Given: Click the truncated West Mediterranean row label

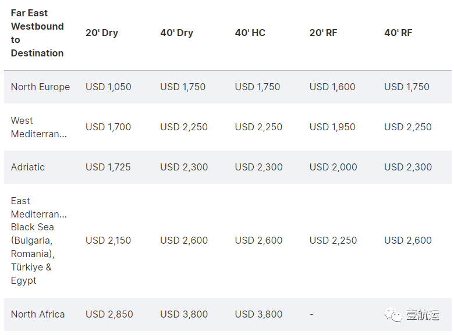Looking at the screenshot, I should coord(39,127).
